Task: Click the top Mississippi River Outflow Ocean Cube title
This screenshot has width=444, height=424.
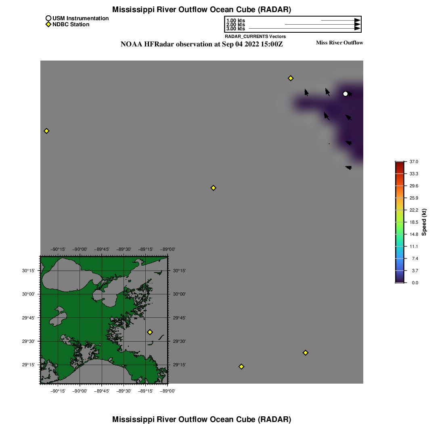Action: tap(201, 9)
